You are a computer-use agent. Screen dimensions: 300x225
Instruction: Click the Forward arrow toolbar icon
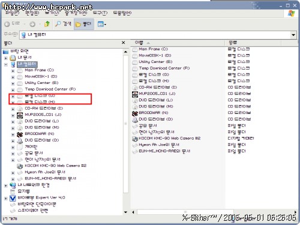pyautogui.click(x=32, y=24)
